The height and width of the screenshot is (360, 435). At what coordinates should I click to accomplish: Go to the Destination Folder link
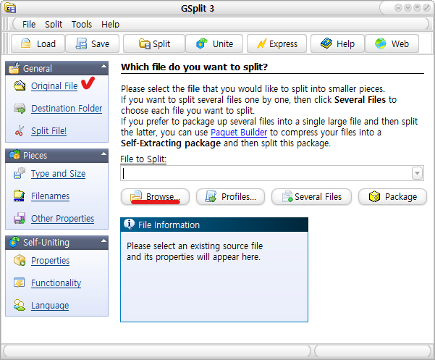coord(67,108)
